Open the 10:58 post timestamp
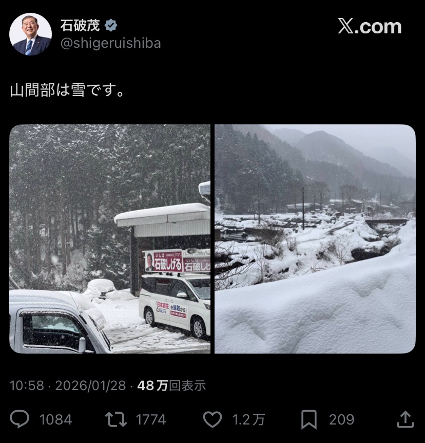The height and width of the screenshot is (443, 425). click(27, 385)
